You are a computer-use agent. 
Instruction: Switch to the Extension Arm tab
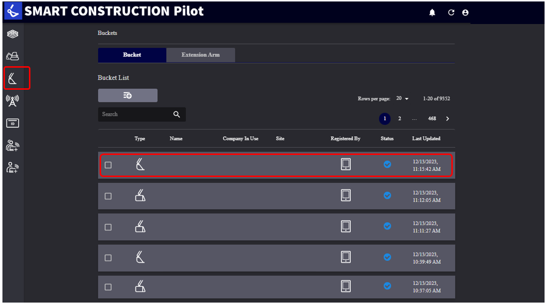[x=201, y=55]
